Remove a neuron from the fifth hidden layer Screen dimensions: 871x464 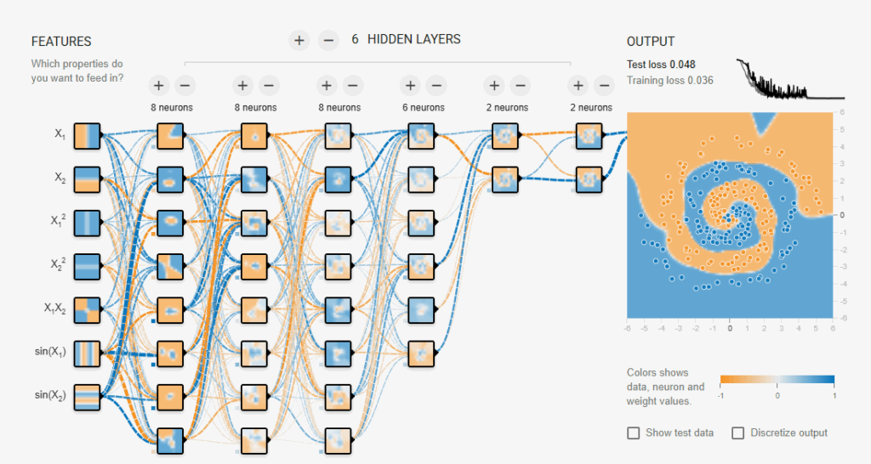click(521, 86)
